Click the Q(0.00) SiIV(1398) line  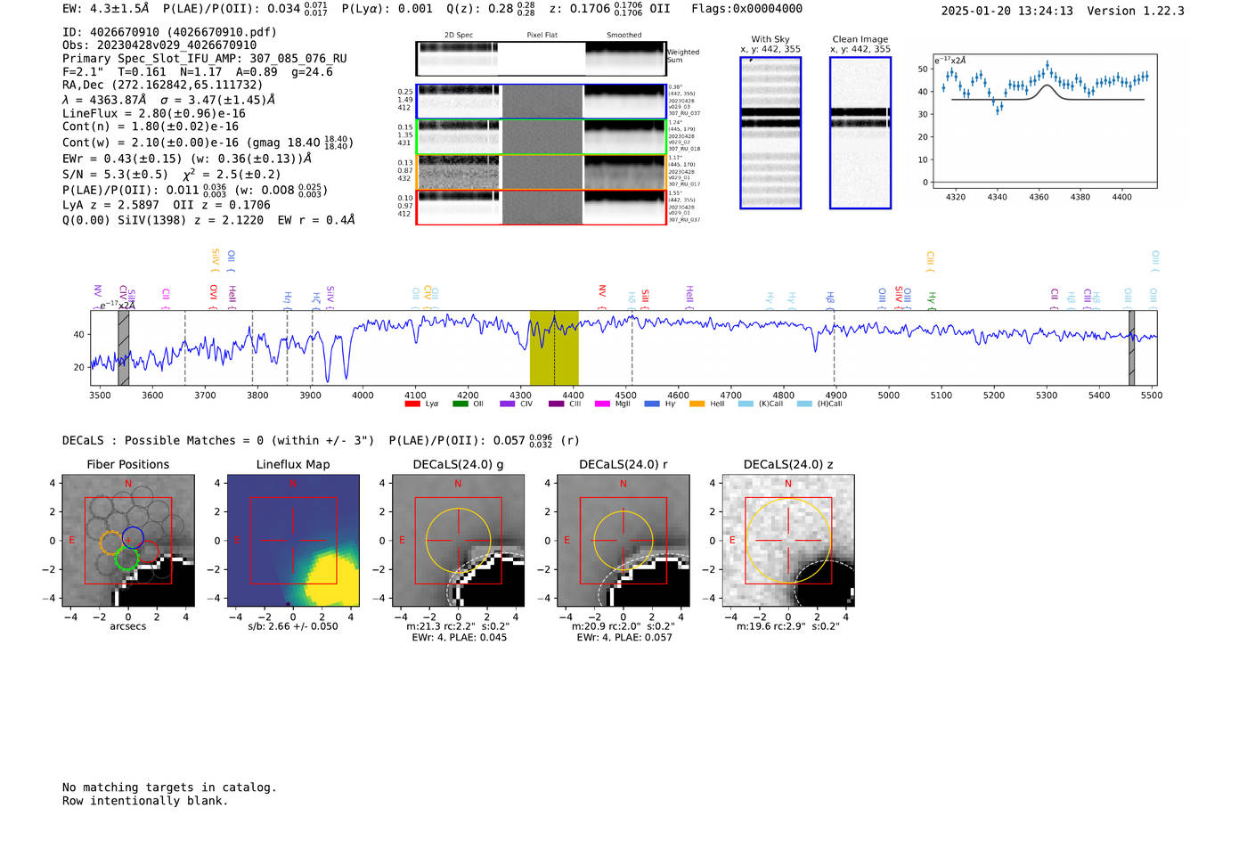(208, 220)
